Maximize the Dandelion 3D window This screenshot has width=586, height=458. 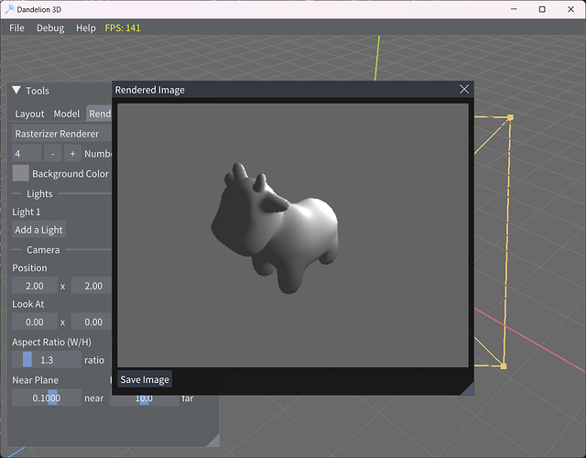(x=542, y=9)
